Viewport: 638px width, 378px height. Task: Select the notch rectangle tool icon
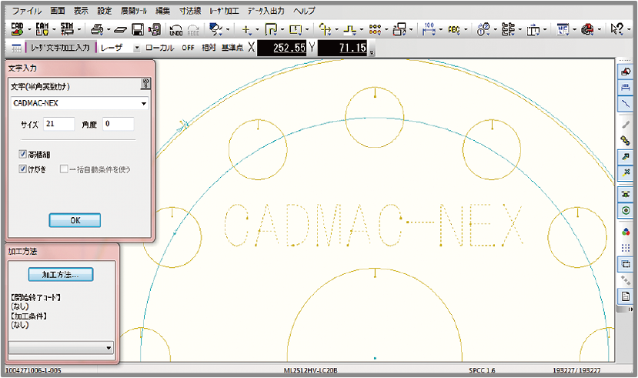click(296, 29)
